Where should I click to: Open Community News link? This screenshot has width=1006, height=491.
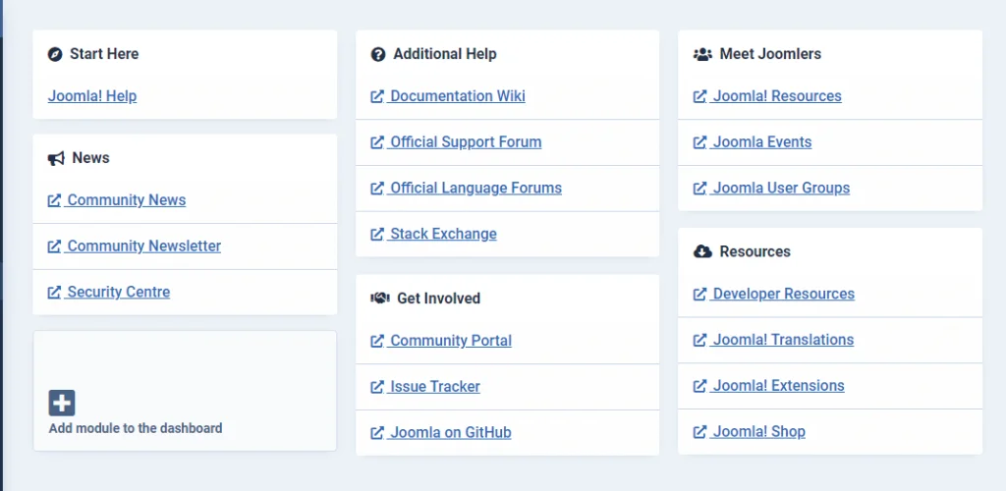(117, 200)
